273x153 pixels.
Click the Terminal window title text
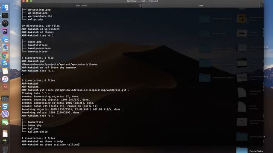click(142, 1)
